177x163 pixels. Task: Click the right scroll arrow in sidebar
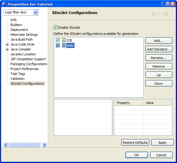pos(44,145)
